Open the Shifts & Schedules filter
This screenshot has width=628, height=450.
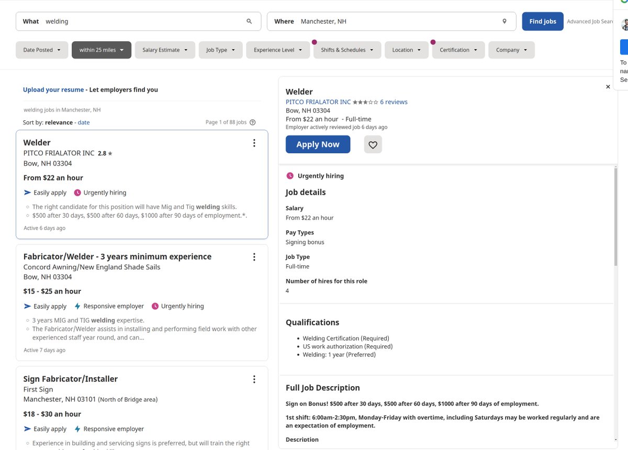point(347,50)
